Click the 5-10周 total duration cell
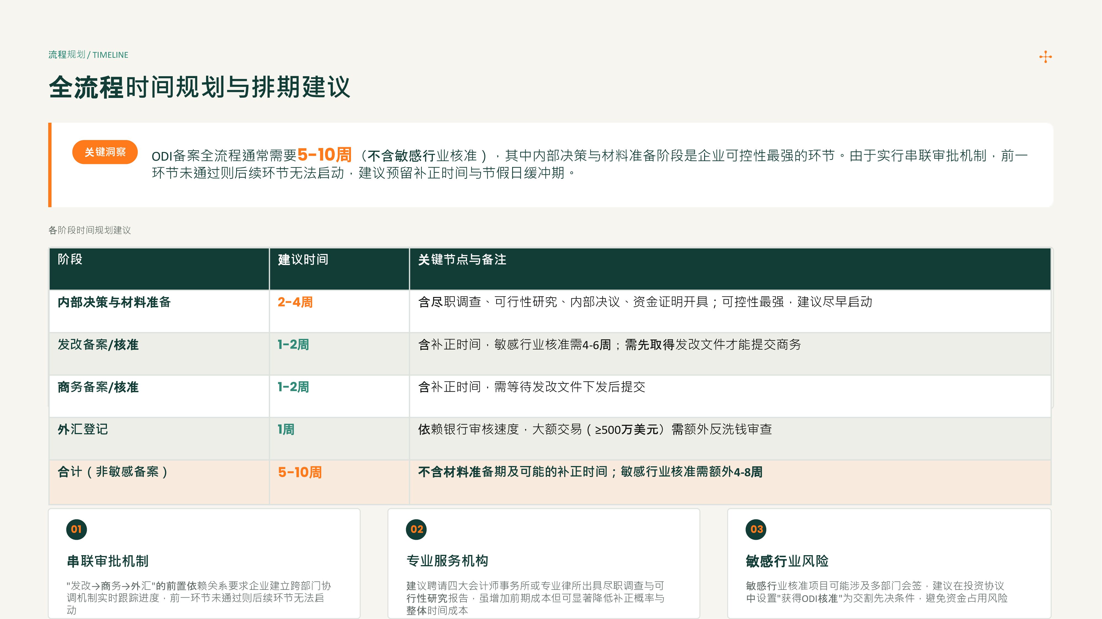1102x619 pixels. tap(300, 472)
